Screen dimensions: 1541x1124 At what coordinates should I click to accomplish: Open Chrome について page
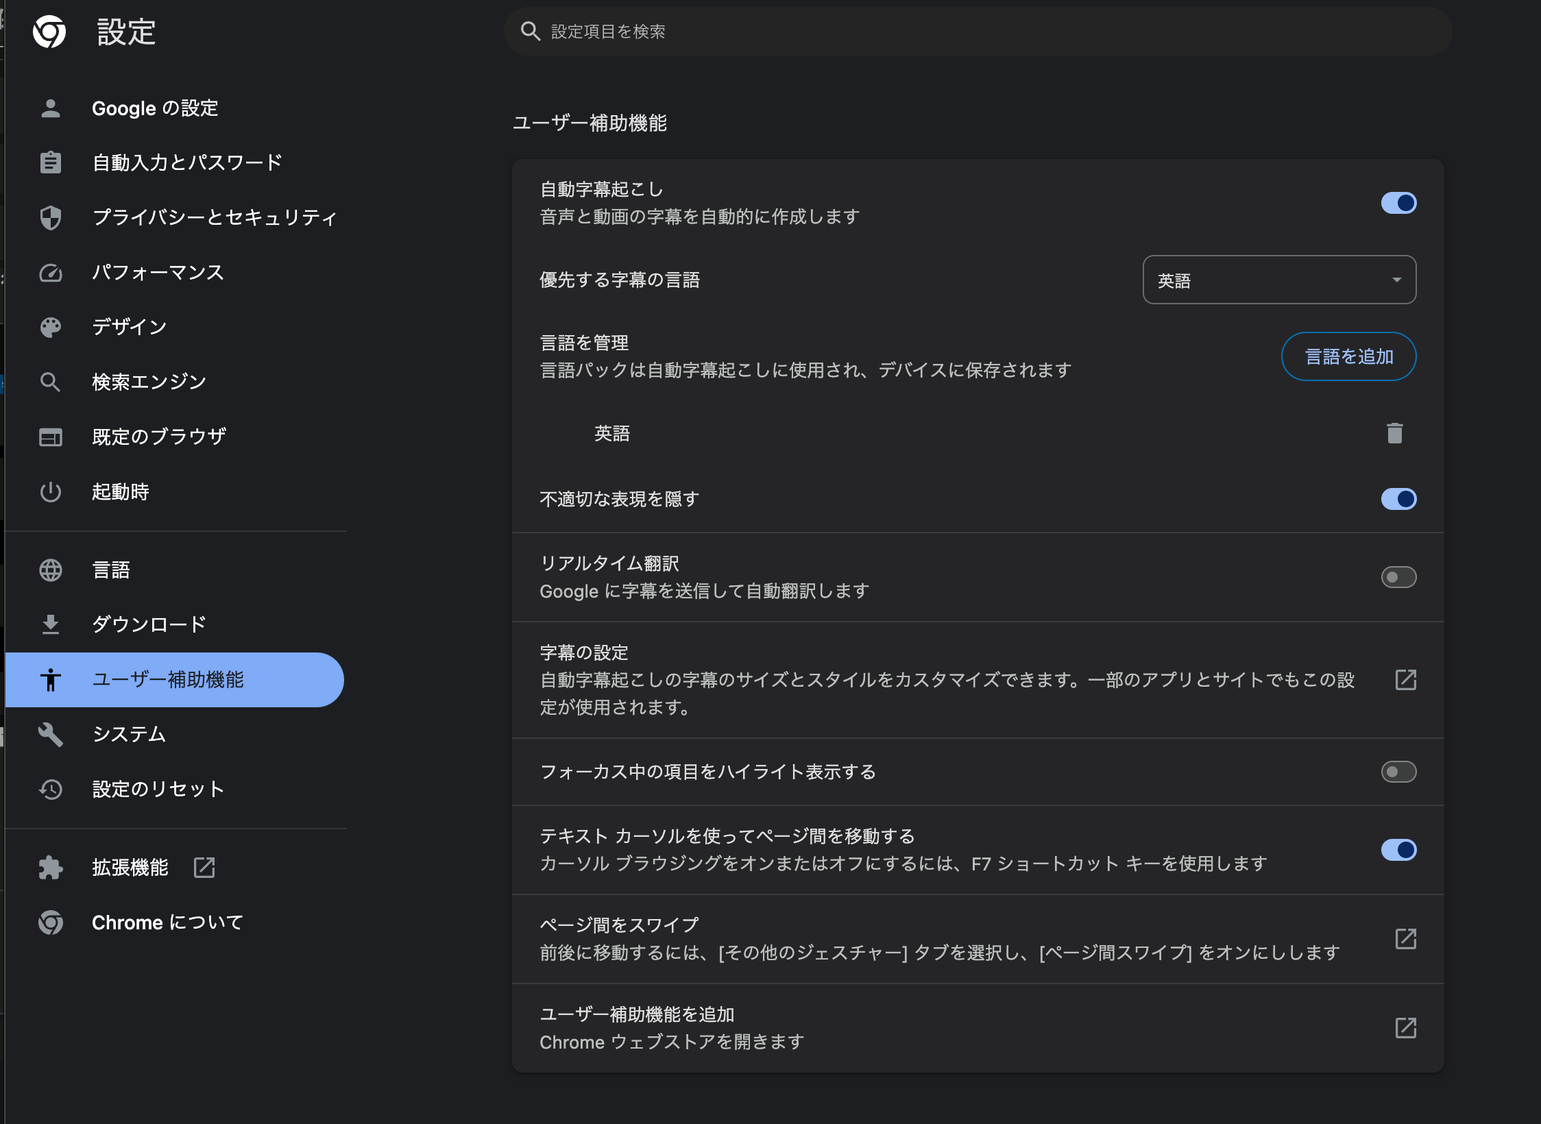(175, 922)
